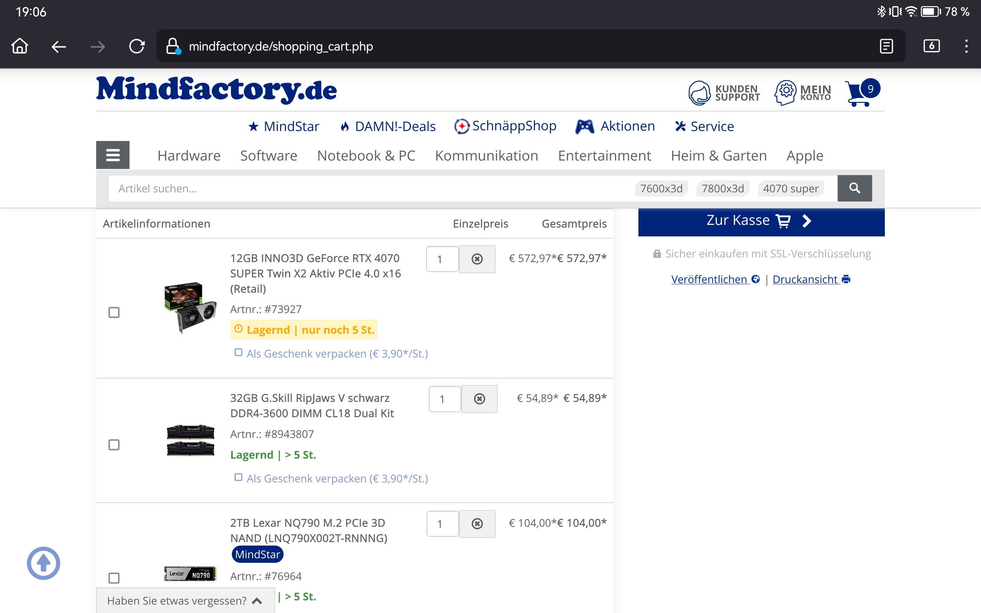Image resolution: width=981 pixels, height=613 pixels.
Task: Open the Hardware category menu
Action: tap(189, 156)
